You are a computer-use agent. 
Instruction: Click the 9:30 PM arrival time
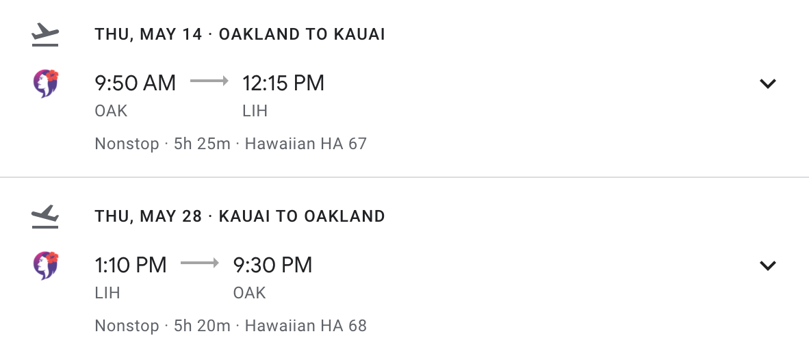pos(272,265)
